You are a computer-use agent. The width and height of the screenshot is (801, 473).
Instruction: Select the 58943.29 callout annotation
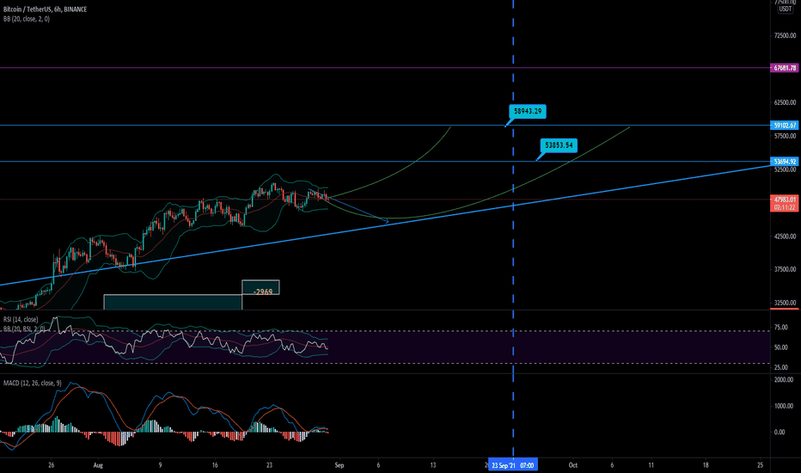(528, 111)
